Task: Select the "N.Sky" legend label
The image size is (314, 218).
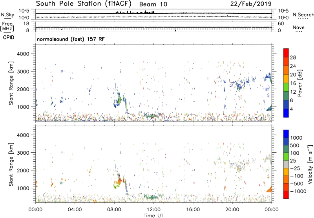Action: point(7,15)
